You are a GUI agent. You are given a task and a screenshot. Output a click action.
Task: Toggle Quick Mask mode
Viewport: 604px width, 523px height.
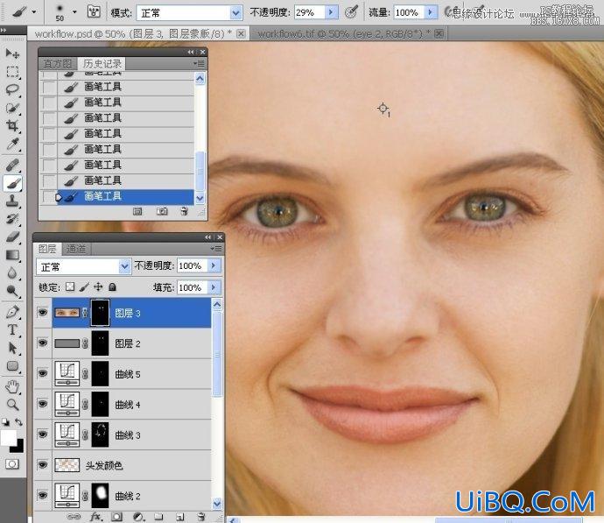click(12, 464)
